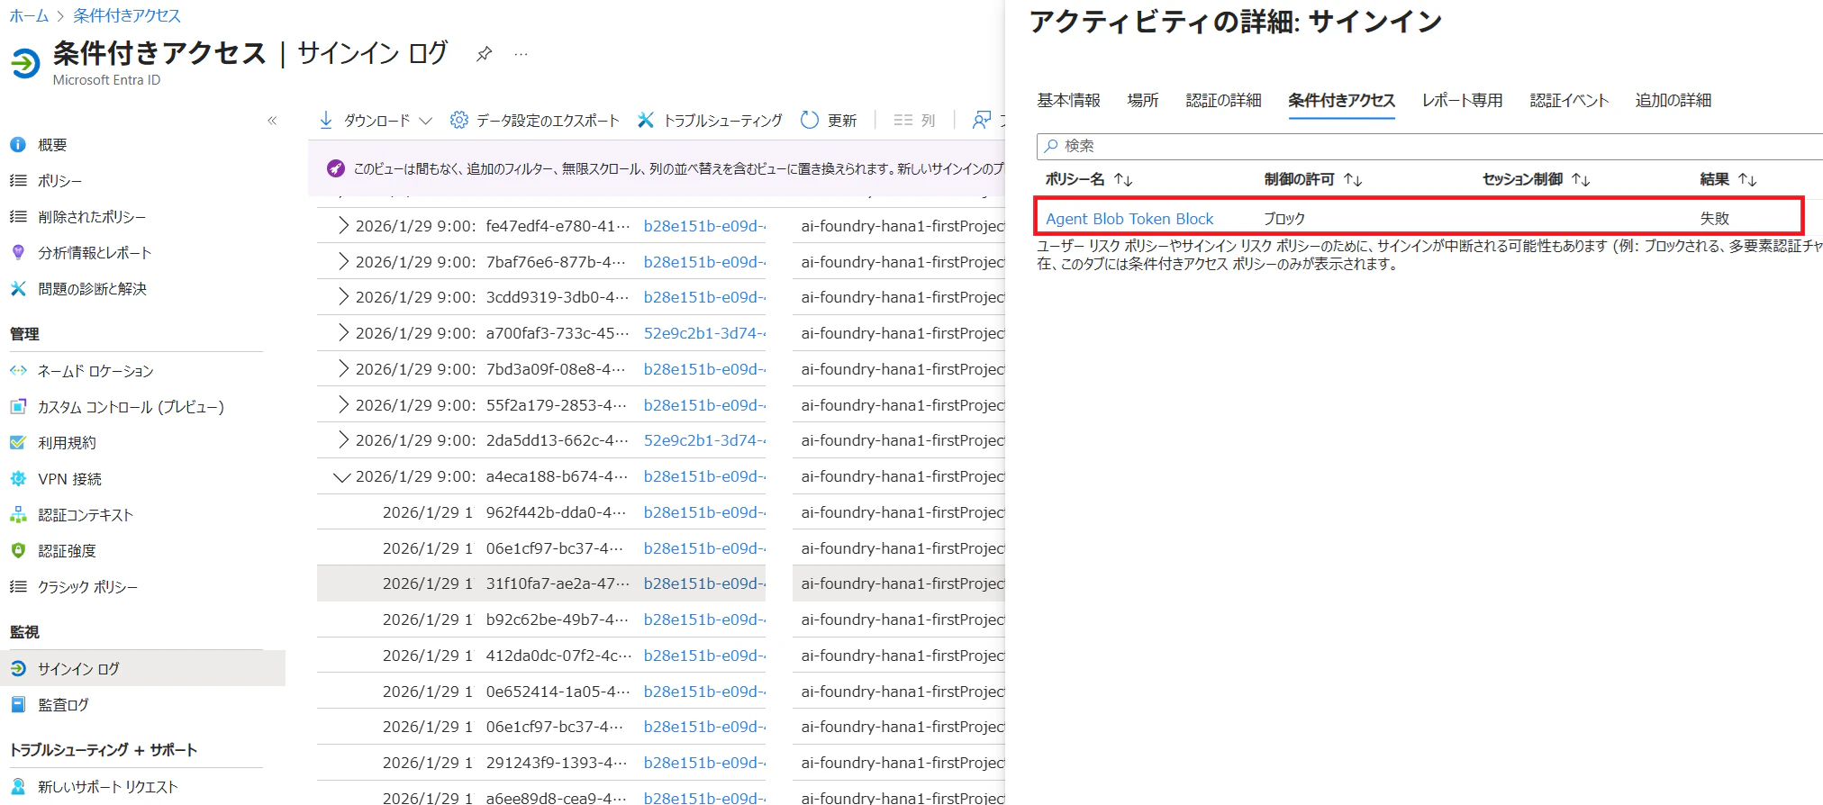Expand the row a700faf3-733c-45
1823x805 pixels.
click(x=342, y=332)
